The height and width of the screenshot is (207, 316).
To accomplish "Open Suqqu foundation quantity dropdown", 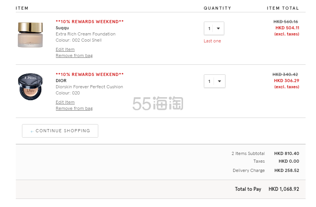I will pos(214,28).
